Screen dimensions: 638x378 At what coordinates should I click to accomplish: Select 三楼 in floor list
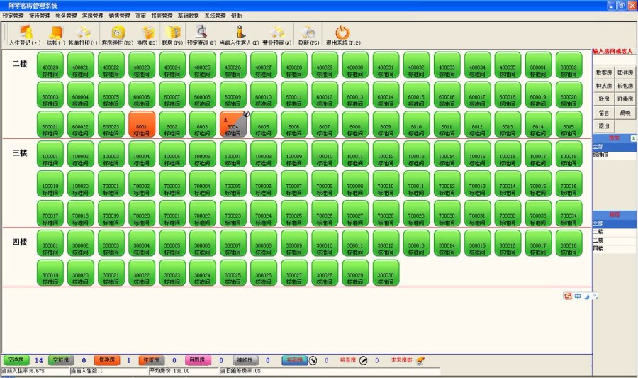coord(614,240)
